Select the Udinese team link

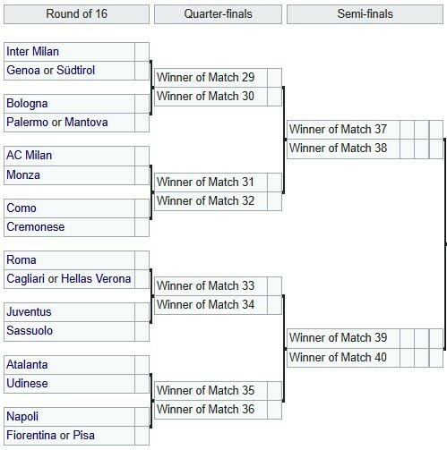27,384
